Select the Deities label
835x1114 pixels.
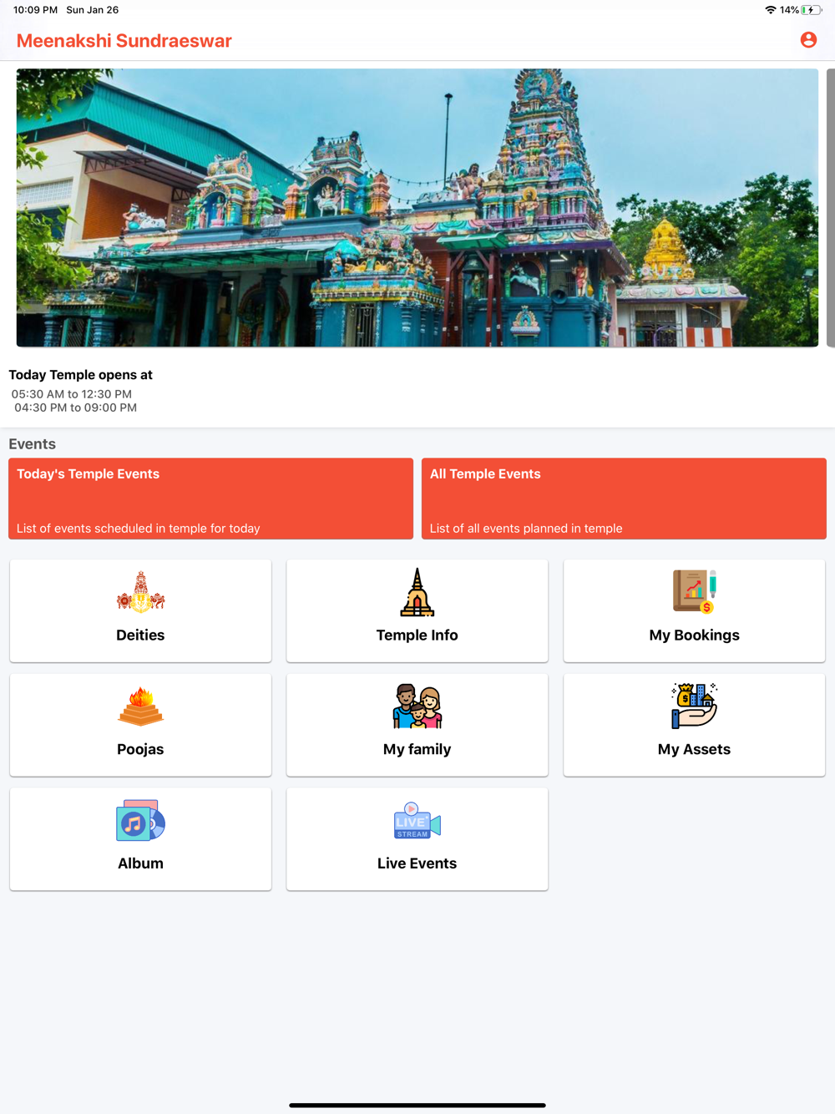coord(140,635)
